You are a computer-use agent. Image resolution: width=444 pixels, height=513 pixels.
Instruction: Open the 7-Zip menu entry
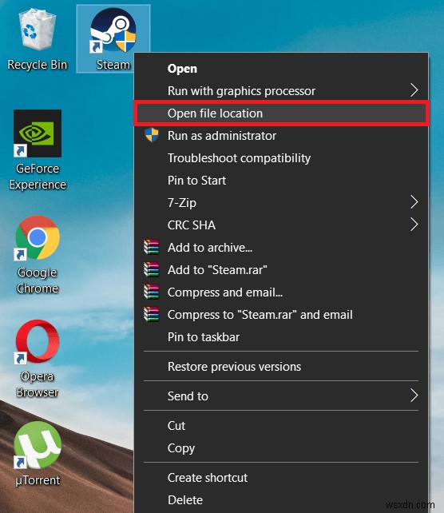coord(281,202)
